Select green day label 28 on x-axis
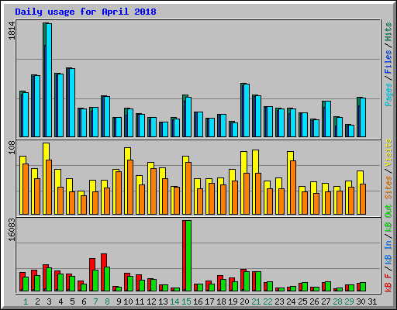Image resolution: width=397 pixels, height=310 pixels. click(x=337, y=301)
